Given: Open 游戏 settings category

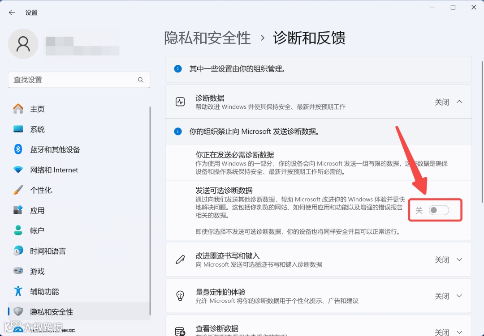Looking at the screenshot, I should click(x=79, y=271).
